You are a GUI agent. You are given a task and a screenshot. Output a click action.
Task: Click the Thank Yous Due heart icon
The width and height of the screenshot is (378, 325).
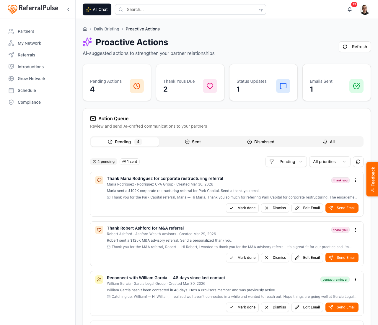(x=210, y=86)
